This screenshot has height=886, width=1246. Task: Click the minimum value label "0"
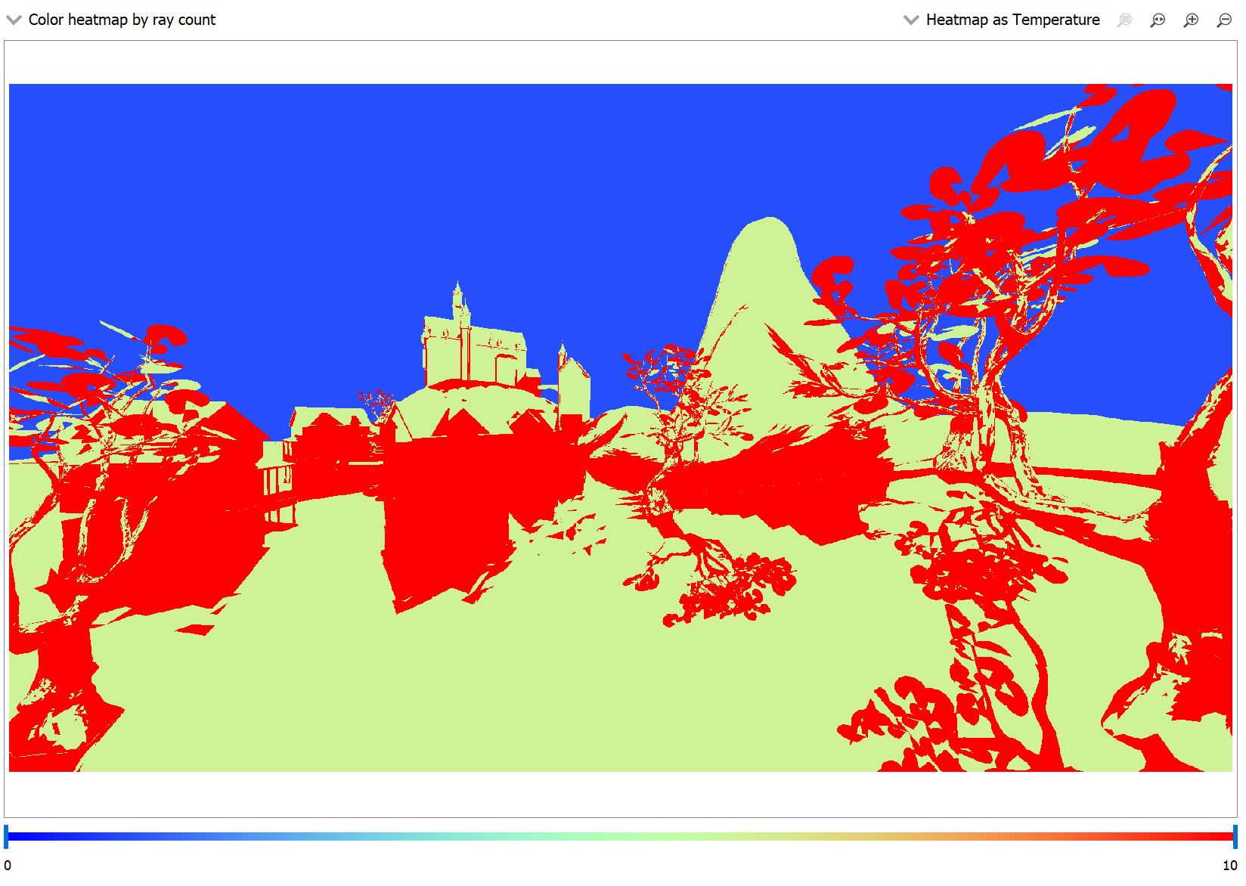coord(8,865)
